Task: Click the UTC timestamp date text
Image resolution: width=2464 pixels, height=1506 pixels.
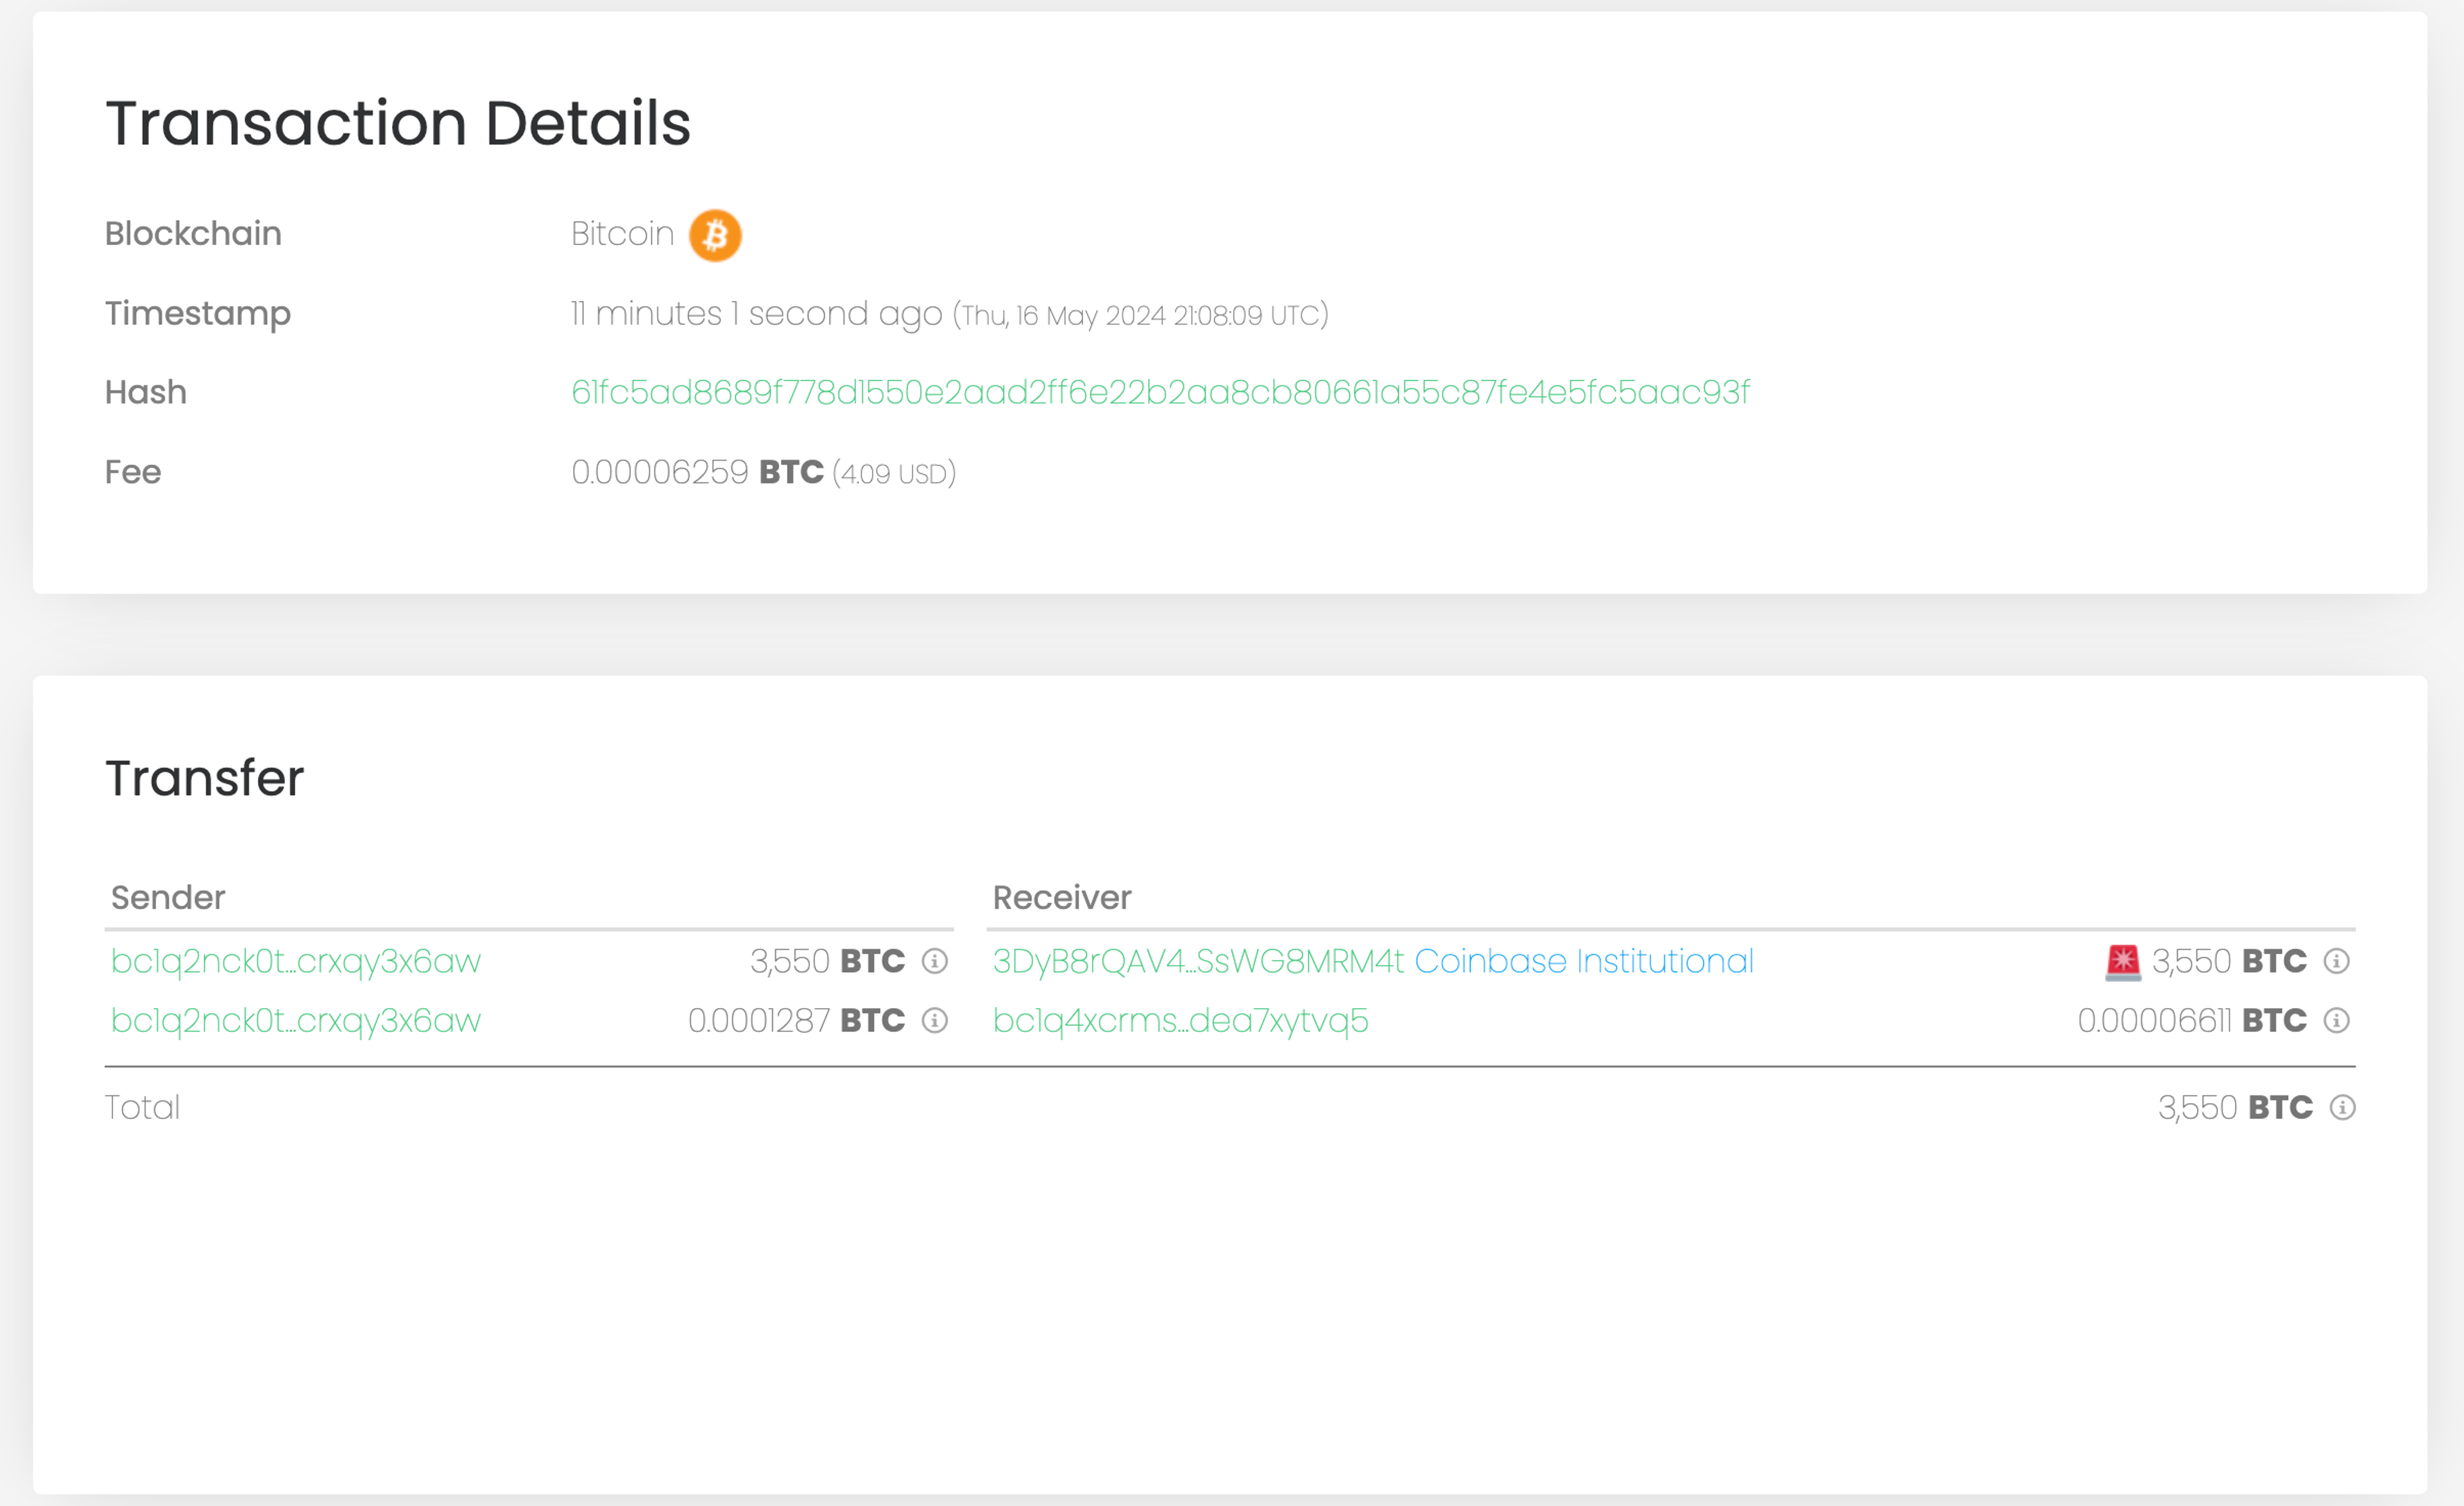Action: (x=1140, y=315)
